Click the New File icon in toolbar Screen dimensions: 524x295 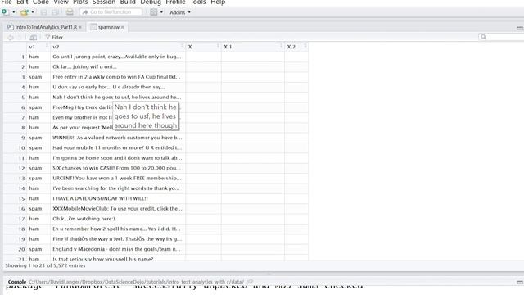(x=5, y=12)
